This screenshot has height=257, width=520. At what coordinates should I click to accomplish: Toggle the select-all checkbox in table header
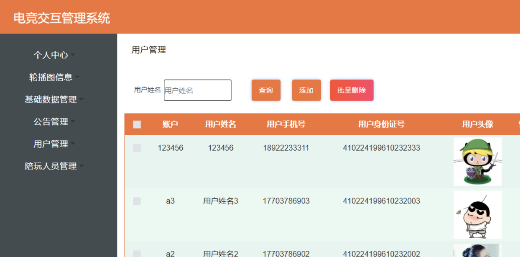[137, 124]
